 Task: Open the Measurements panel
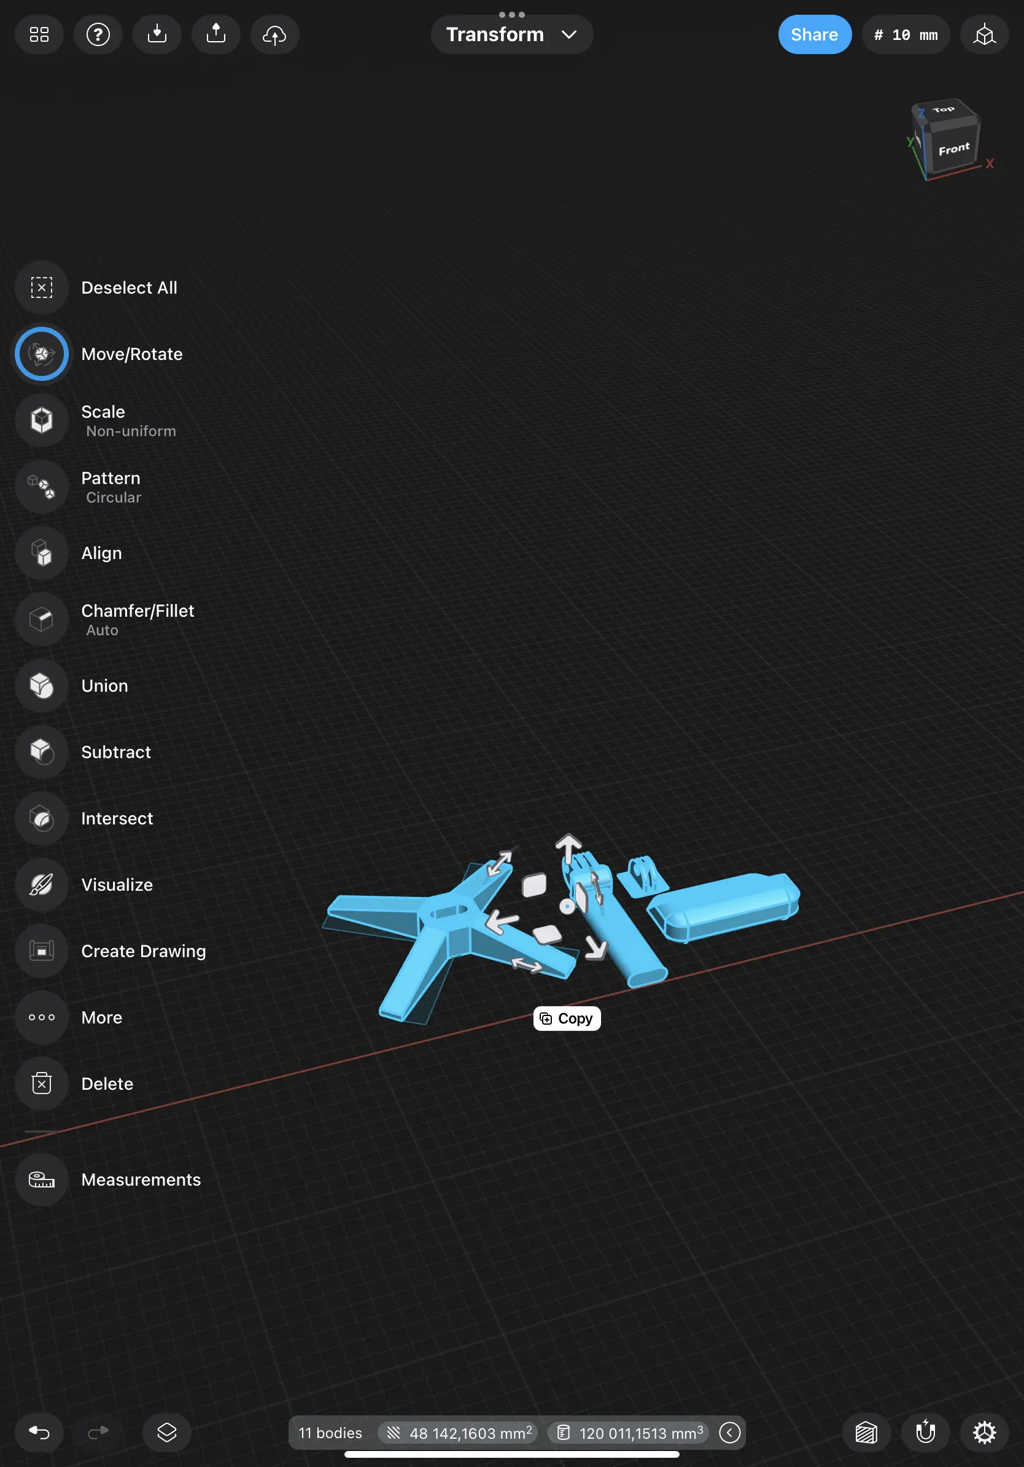41,1180
